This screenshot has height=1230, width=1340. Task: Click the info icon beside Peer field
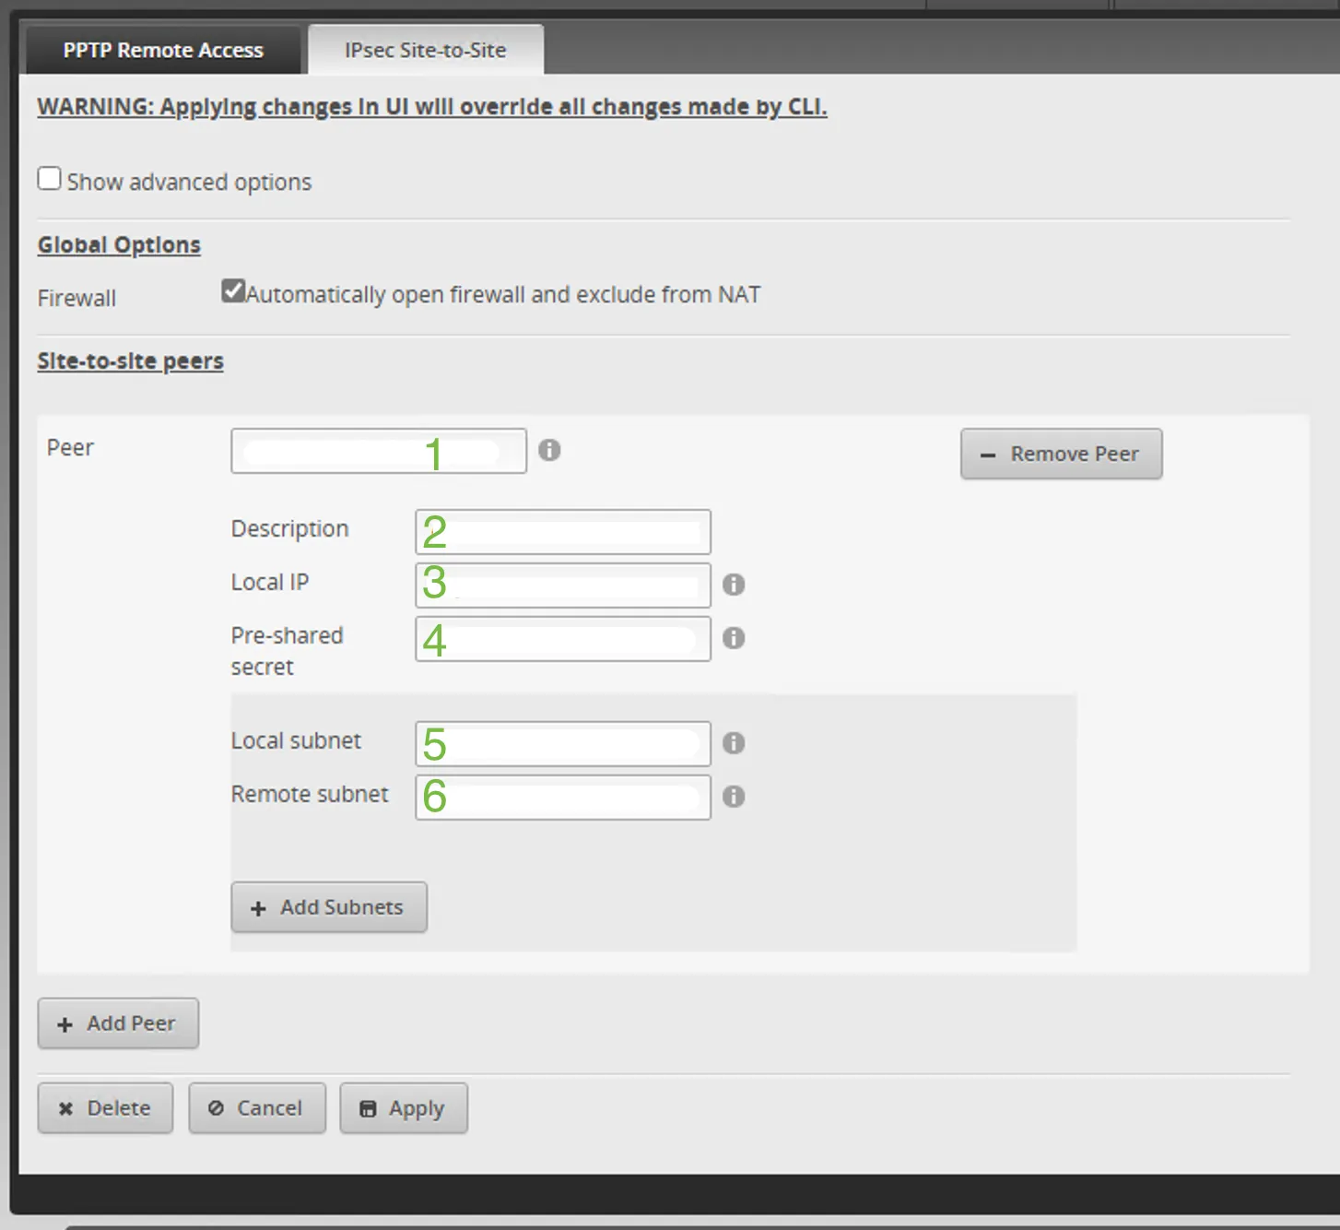coord(549,450)
